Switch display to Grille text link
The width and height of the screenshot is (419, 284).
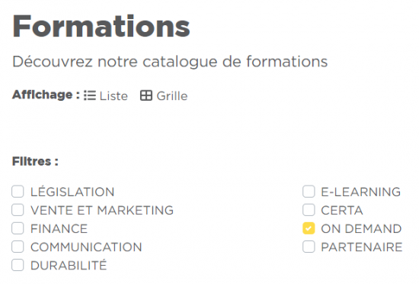coord(172,96)
